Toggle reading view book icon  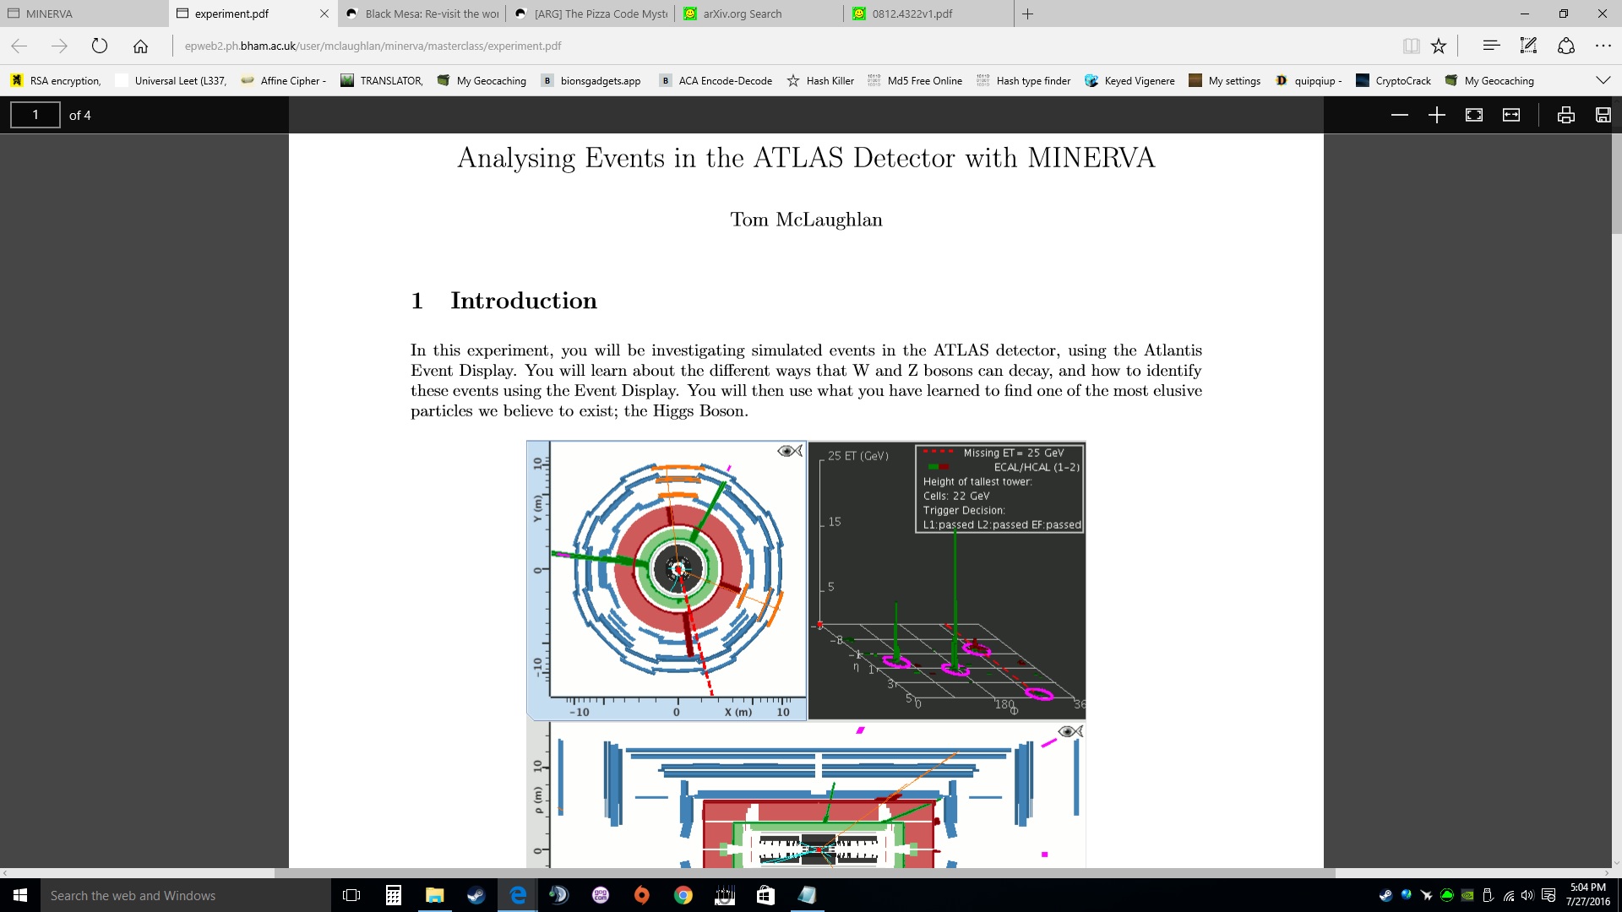point(1411,46)
